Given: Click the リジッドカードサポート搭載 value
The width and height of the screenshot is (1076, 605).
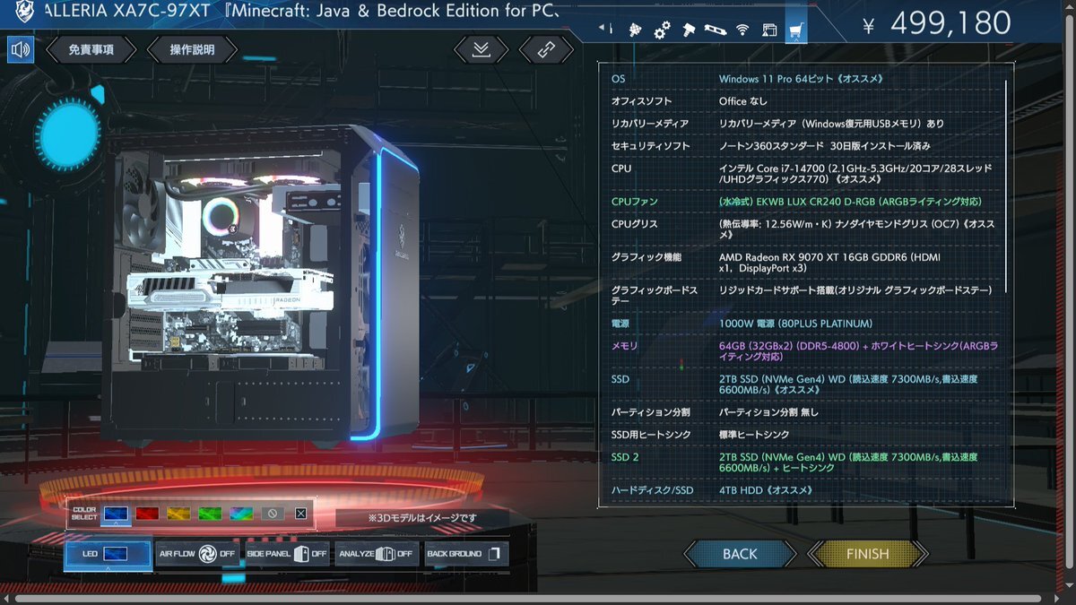Looking at the screenshot, I should point(855,290).
